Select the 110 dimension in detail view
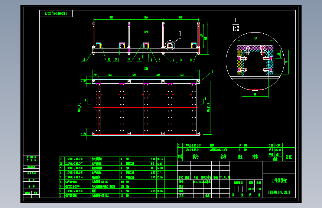Viewport: 322px width, 208px height. 255,38
